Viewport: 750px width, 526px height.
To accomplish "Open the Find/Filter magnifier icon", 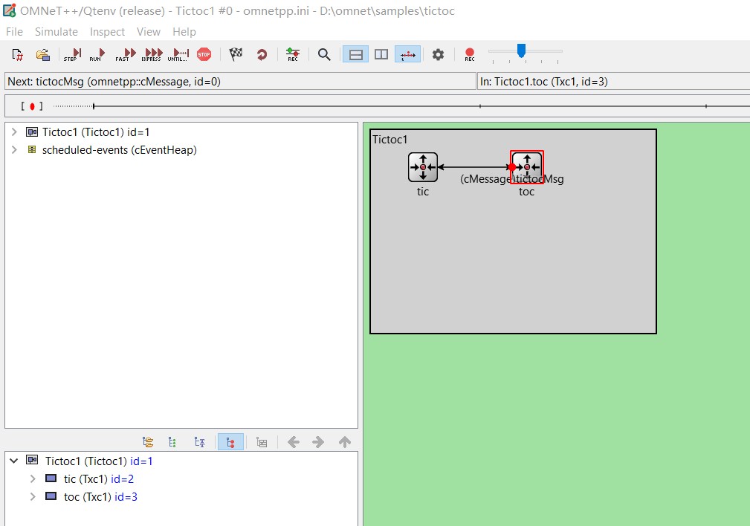I will (x=323, y=53).
